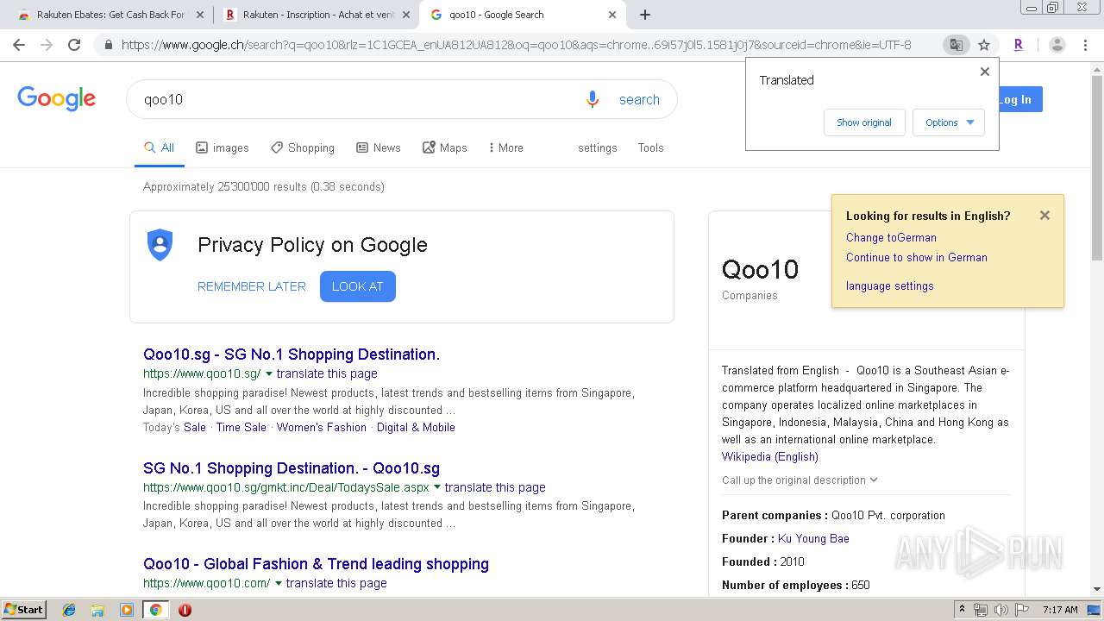Close the Rakuten Ebates tab
Image resolution: width=1104 pixels, height=621 pixels.
point(199,15)
